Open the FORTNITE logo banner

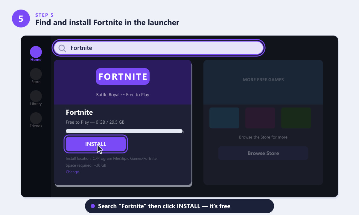pos(123,76)
